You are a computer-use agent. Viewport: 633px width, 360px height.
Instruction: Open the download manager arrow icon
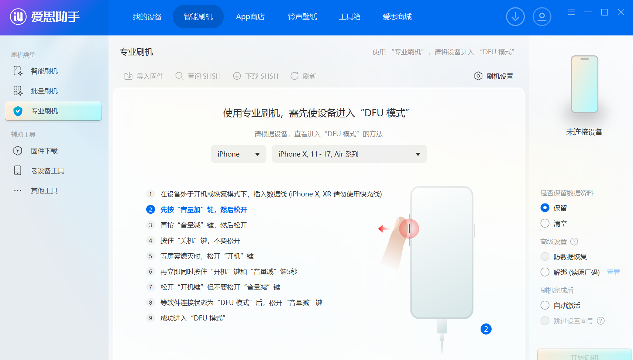(x=515, y=17)
